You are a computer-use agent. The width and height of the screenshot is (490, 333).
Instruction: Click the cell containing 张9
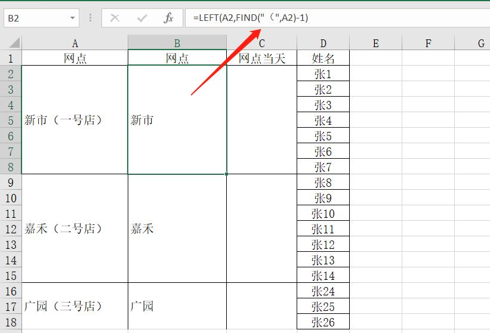[323, 198]
